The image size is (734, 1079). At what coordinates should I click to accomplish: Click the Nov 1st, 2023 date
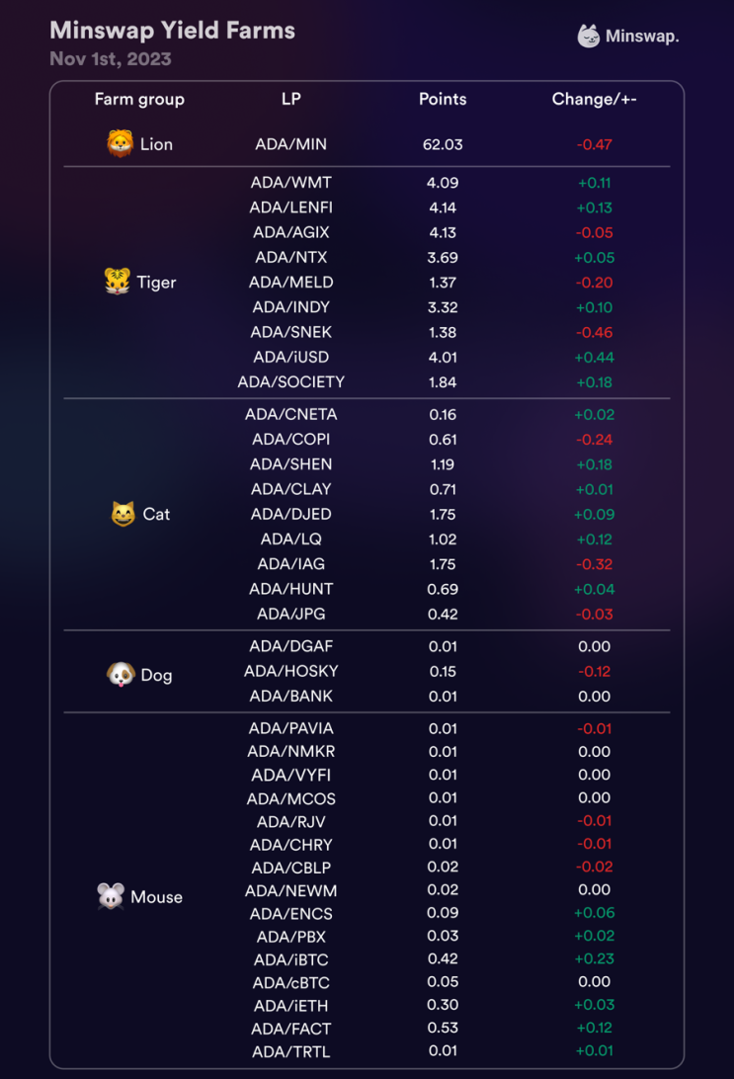click(x=111, y=59)
